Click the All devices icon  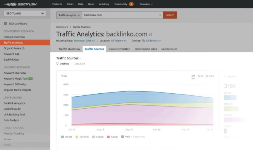(x=143, y=41)
